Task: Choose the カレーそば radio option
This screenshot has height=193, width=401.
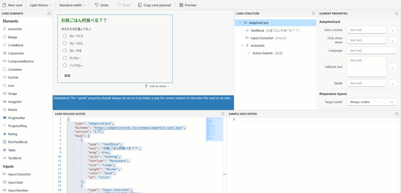Action: [x=65, y=50]
